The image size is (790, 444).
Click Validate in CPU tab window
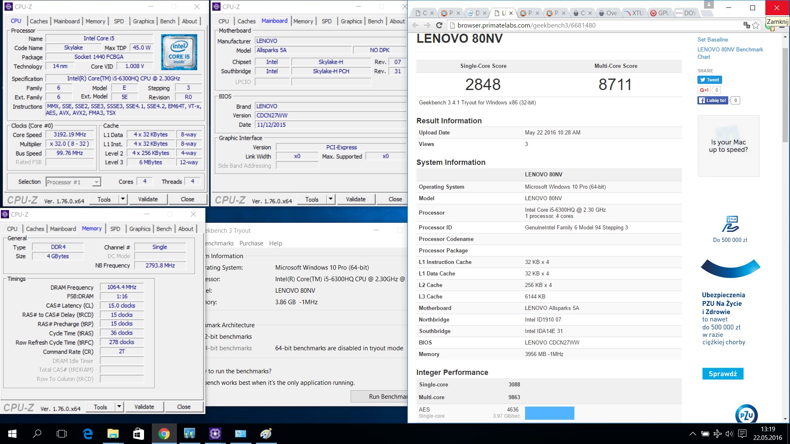(x=148, y=199)
